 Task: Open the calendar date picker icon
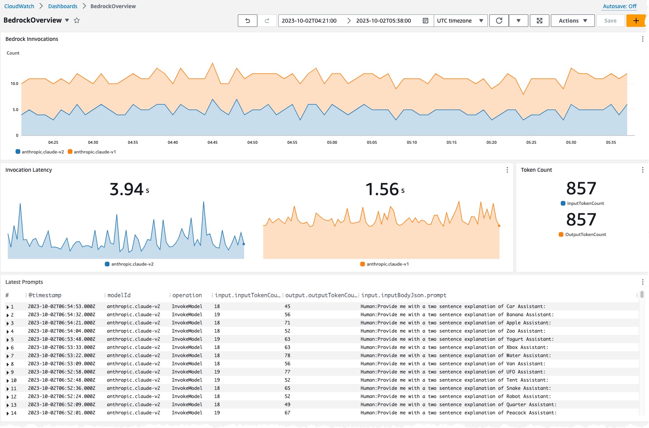(x=426, y=21)
